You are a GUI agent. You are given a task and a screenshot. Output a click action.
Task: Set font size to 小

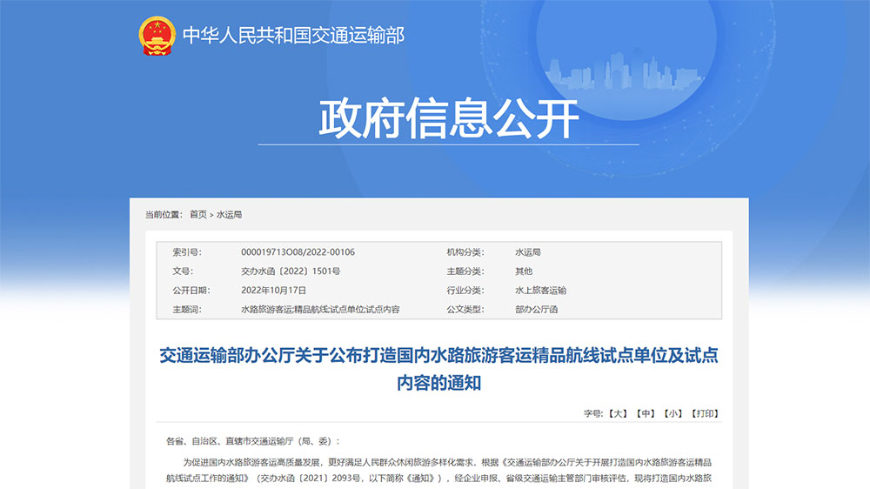(x=672, y=413)
